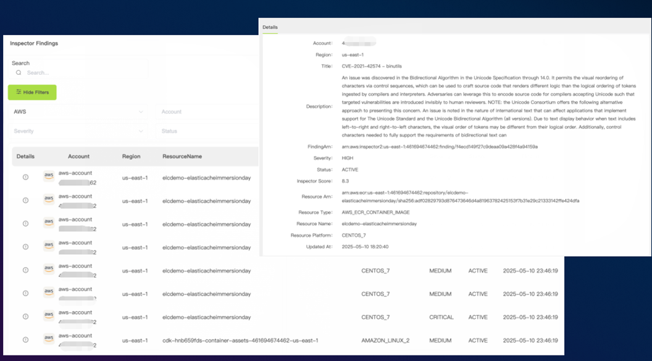This screenshot has height=361, width=652.
Task: Click the search magnifier icon
Action: point(19,73)
